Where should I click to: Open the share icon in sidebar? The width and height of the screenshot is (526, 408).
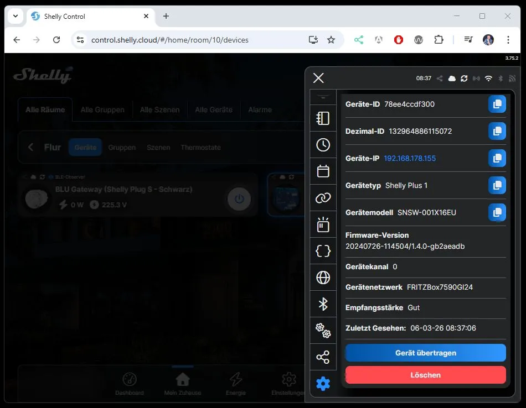click(x=323, y=357)
